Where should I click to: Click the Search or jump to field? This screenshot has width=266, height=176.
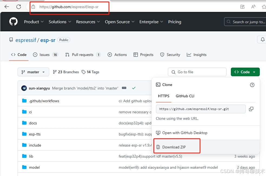point(245,22)
